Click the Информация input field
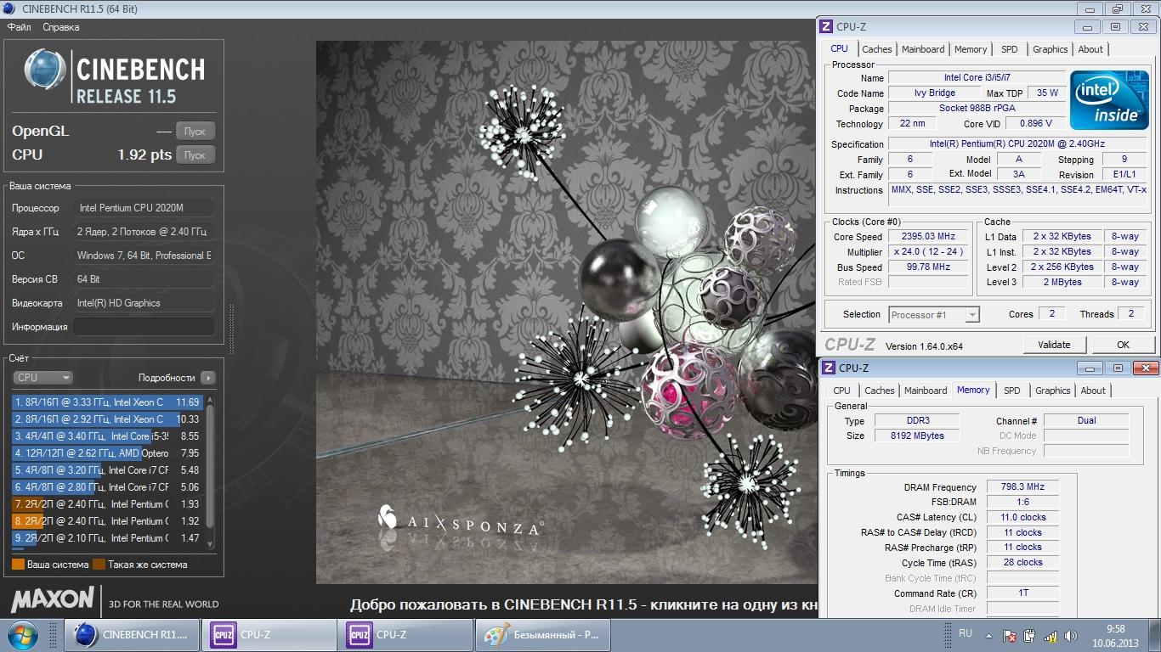Image resolution: width=1161 pixels, height=652 pixels. coord(144,327)
